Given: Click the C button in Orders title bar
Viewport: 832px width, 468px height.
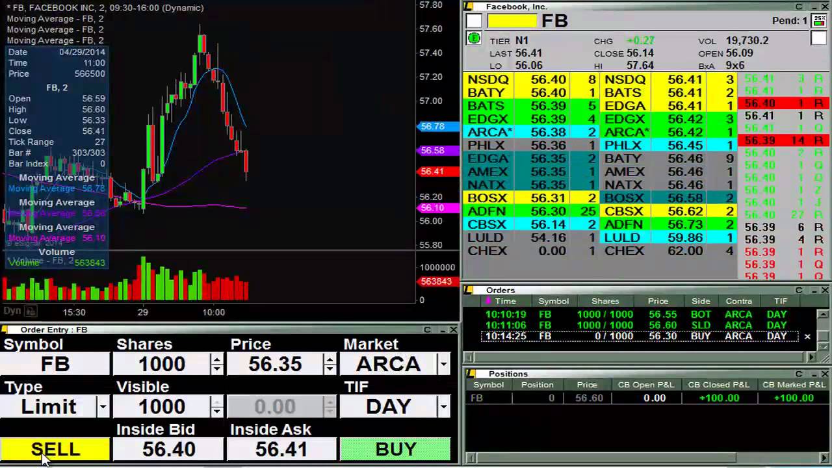Looking at the screenshot, I should [x=799, y=290].
